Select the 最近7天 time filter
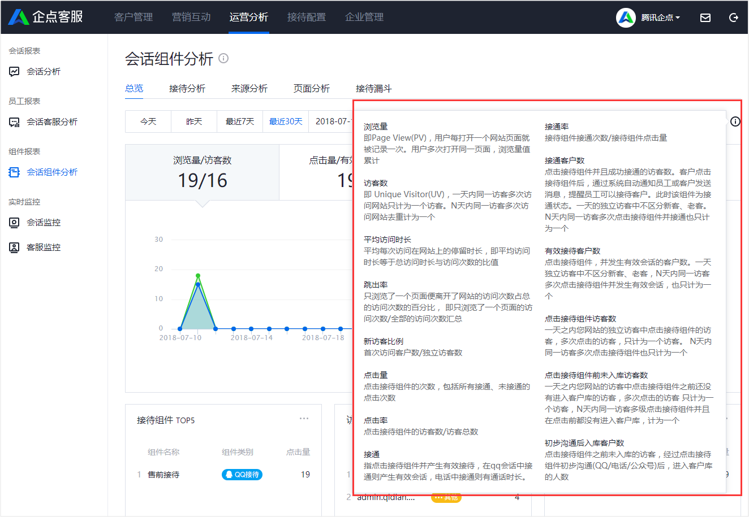Screen dimensions: 749x517 [x=240, y=121]
